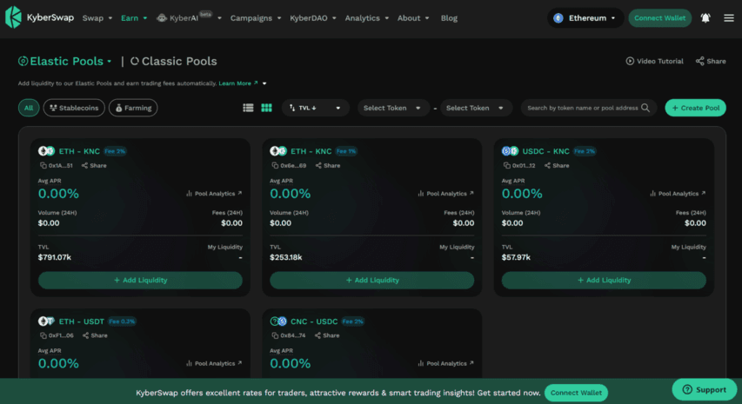Expand the description arrow after Learn More
The width and height of the screenshot is (742, 404).
point(264,83)
